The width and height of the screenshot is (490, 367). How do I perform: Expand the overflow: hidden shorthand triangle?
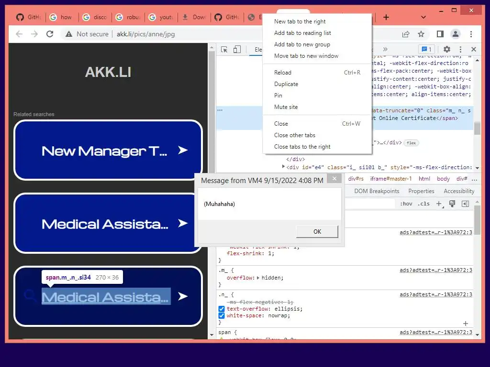click(258, 278)
